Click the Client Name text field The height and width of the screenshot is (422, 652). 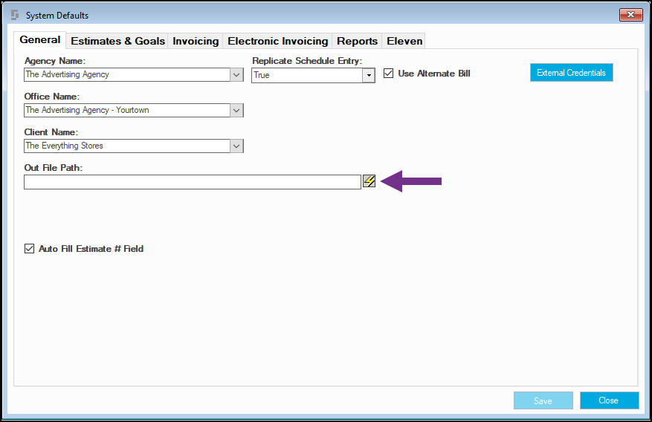(127, 146)
